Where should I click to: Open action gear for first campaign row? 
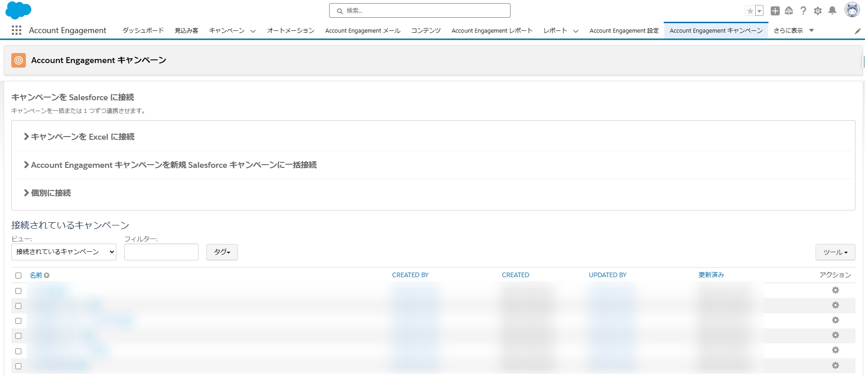(836, 290)
